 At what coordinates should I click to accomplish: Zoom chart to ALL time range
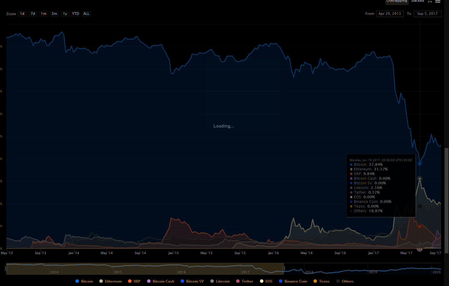coord(86,14)
